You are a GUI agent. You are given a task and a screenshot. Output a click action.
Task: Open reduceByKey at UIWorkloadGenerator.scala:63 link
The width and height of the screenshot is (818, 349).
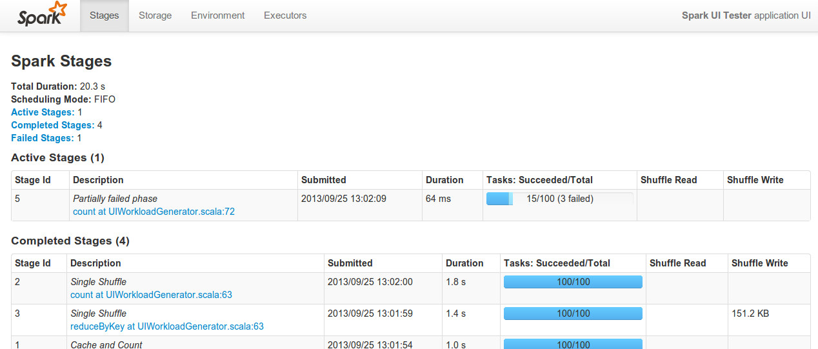click(x=167, y=326)
